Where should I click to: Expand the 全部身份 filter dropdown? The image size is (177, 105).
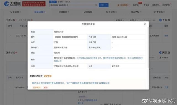point(134,20)
